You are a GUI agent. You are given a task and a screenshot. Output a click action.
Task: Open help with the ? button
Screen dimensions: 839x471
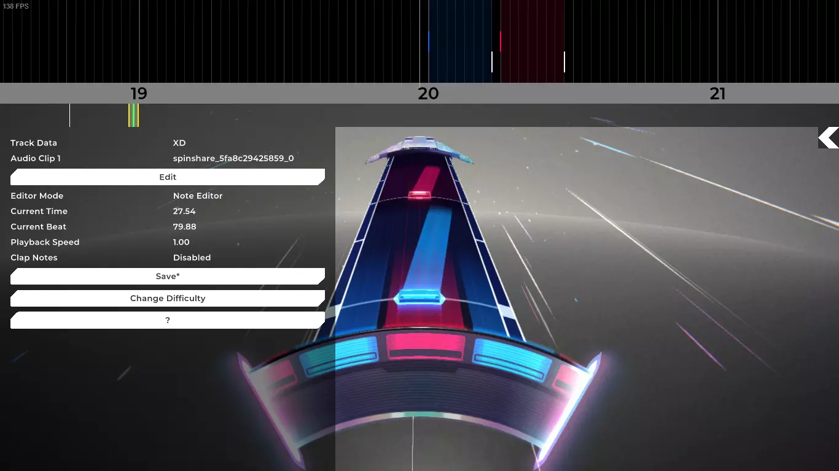pyautogui.click(x=168, y=320)
